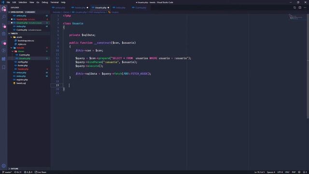309x174 pixels.
Task: Open Edit menu
Action: (x=14, y=2)
